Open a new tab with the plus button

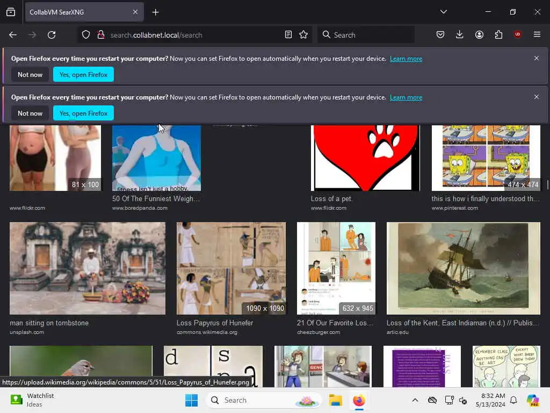155,12
